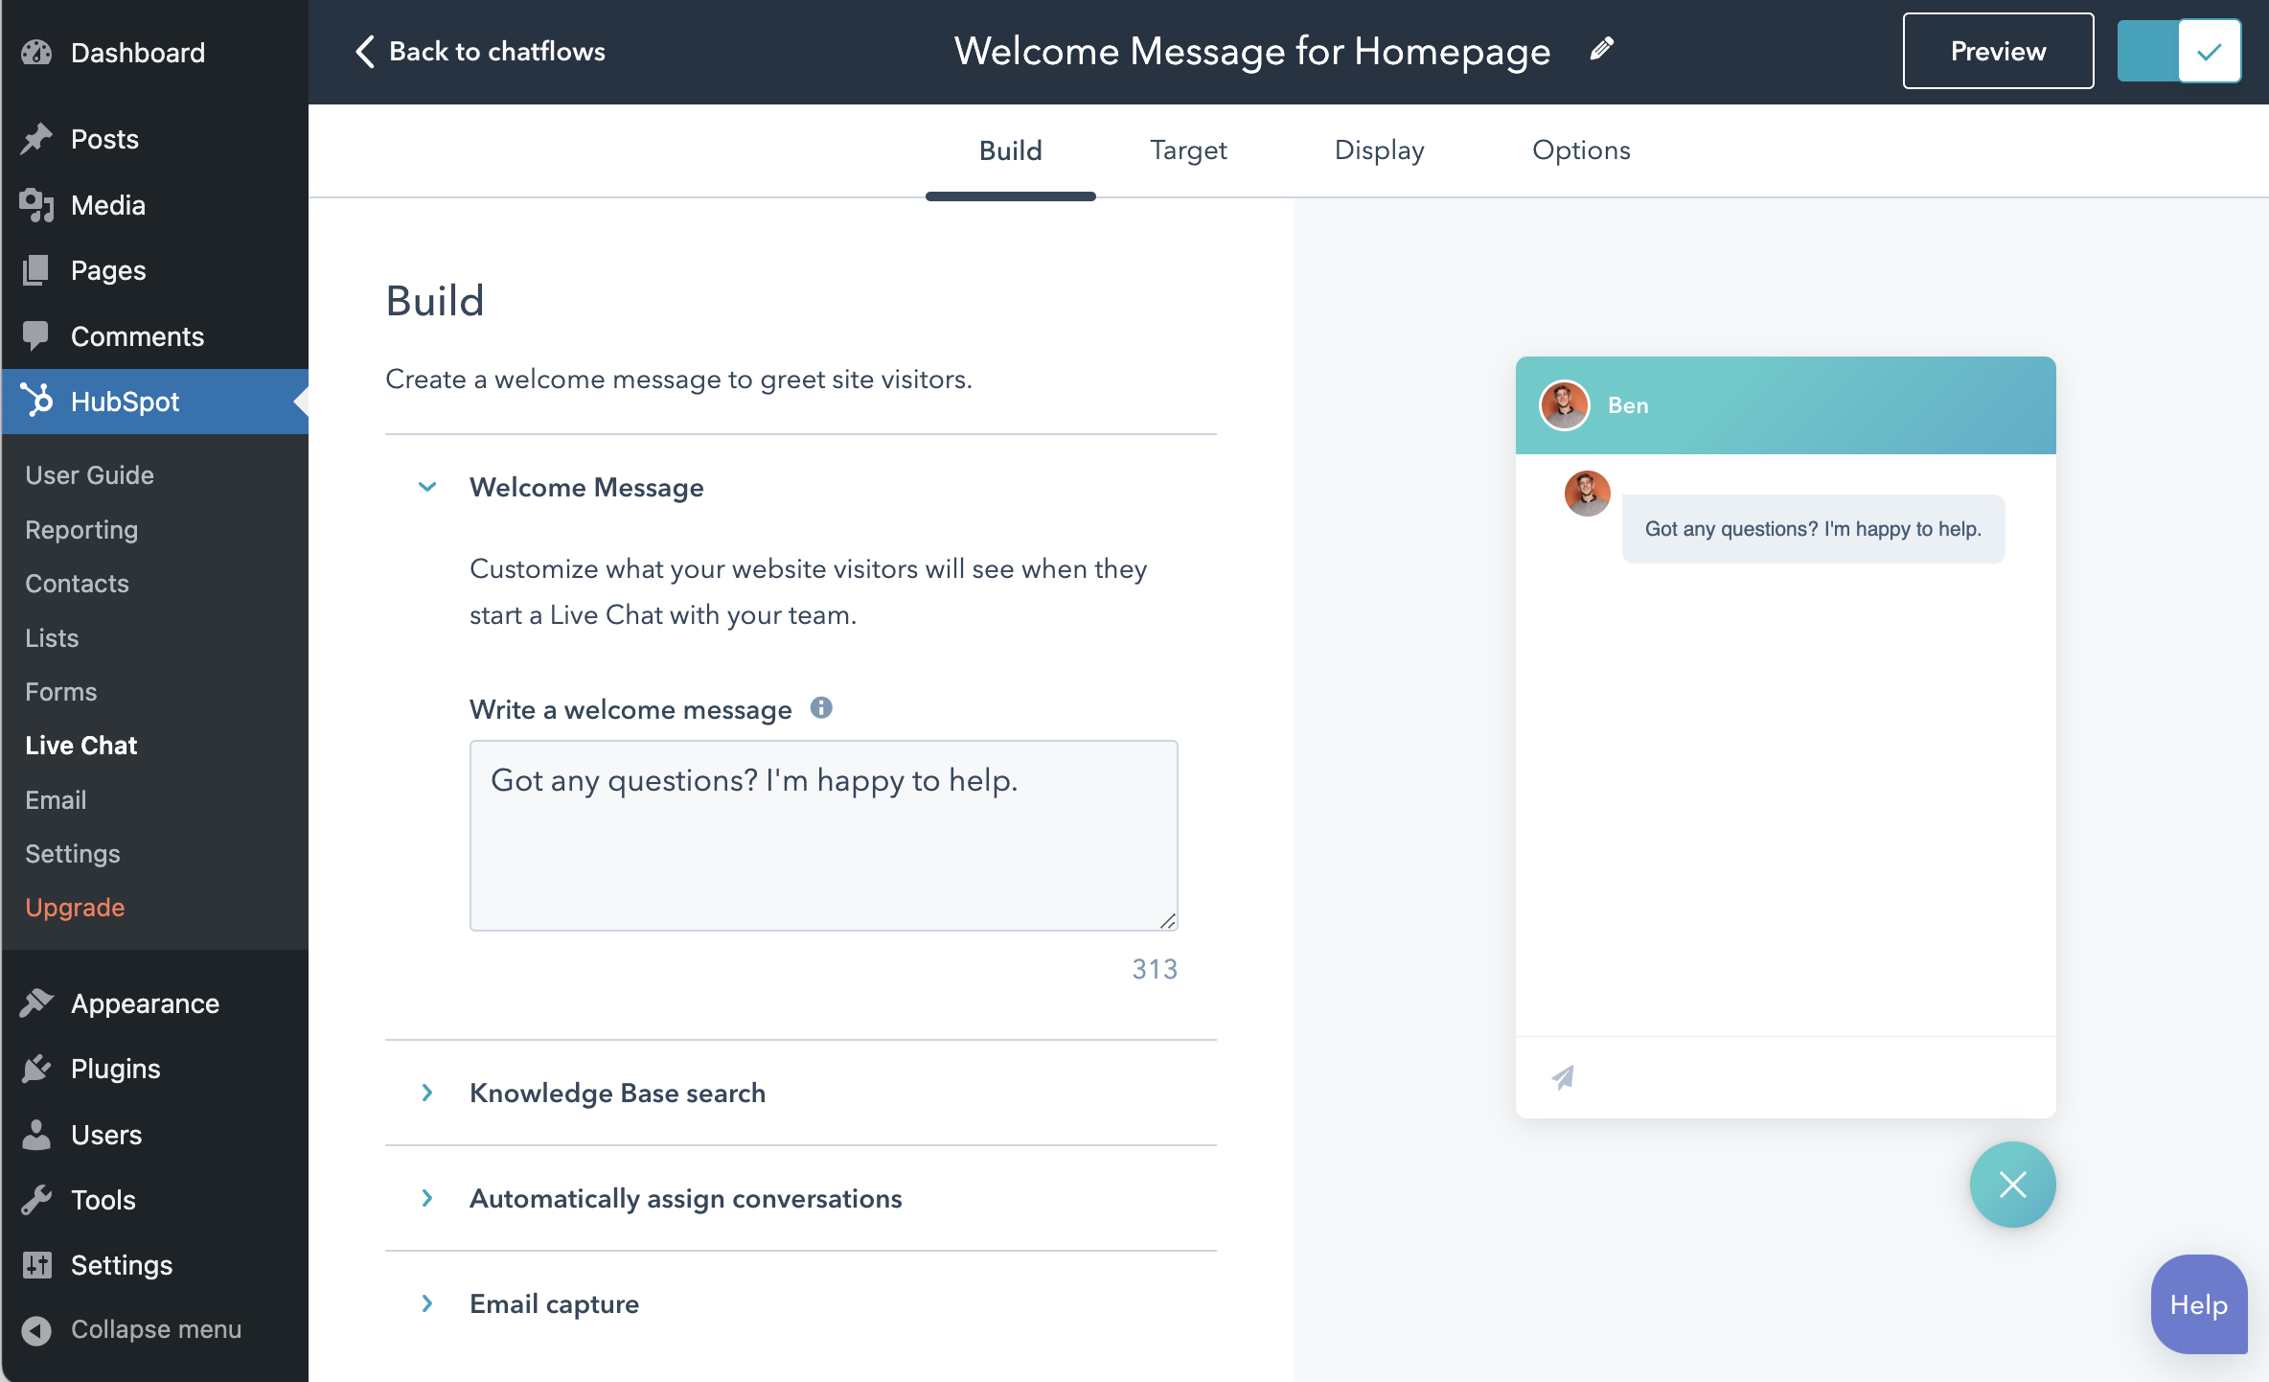Click the Tools wrench icon
2269x1382 pixels.
[35, 1199]
